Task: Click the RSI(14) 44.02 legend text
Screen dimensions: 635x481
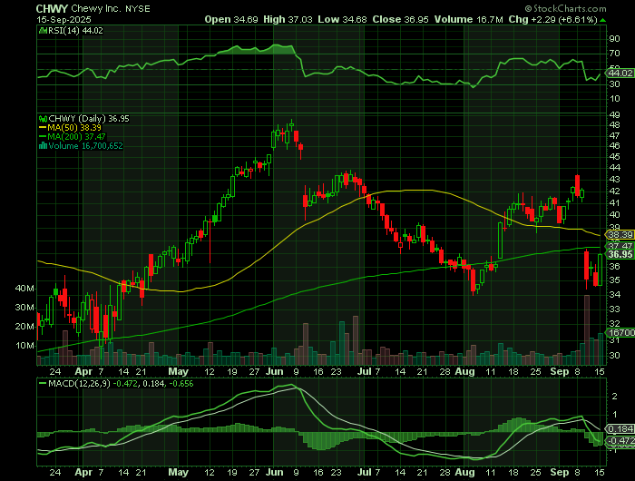Action: tap(75, 30)
